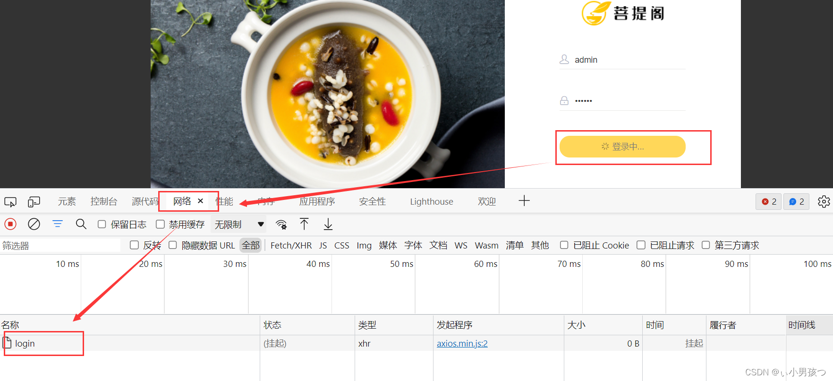This screenshot has width=833, height=381.
Task: Filter requests by WS
Action: [461, 245]
